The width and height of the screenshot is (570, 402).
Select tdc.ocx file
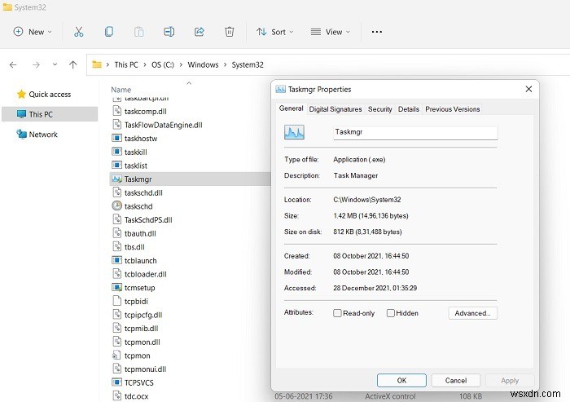coord(136,396)
